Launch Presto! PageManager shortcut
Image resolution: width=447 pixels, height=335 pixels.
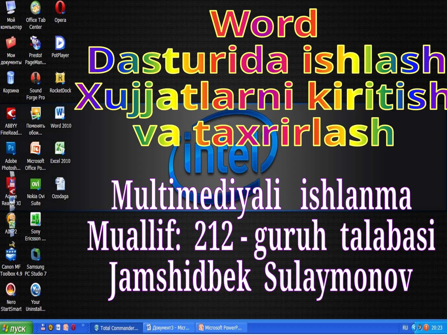pos(35,50)
